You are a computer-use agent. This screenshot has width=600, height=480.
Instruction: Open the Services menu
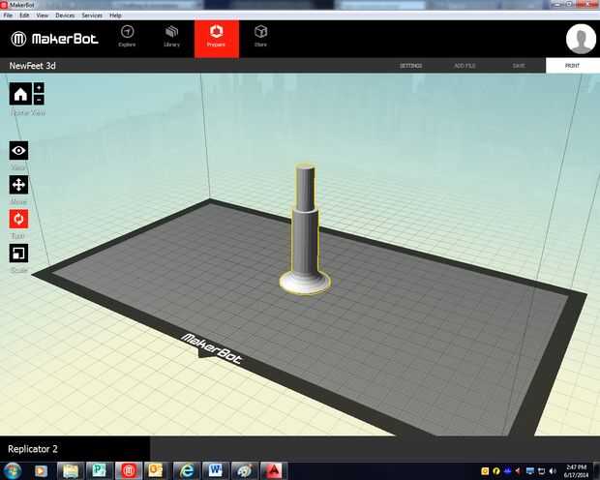(92, 15)
